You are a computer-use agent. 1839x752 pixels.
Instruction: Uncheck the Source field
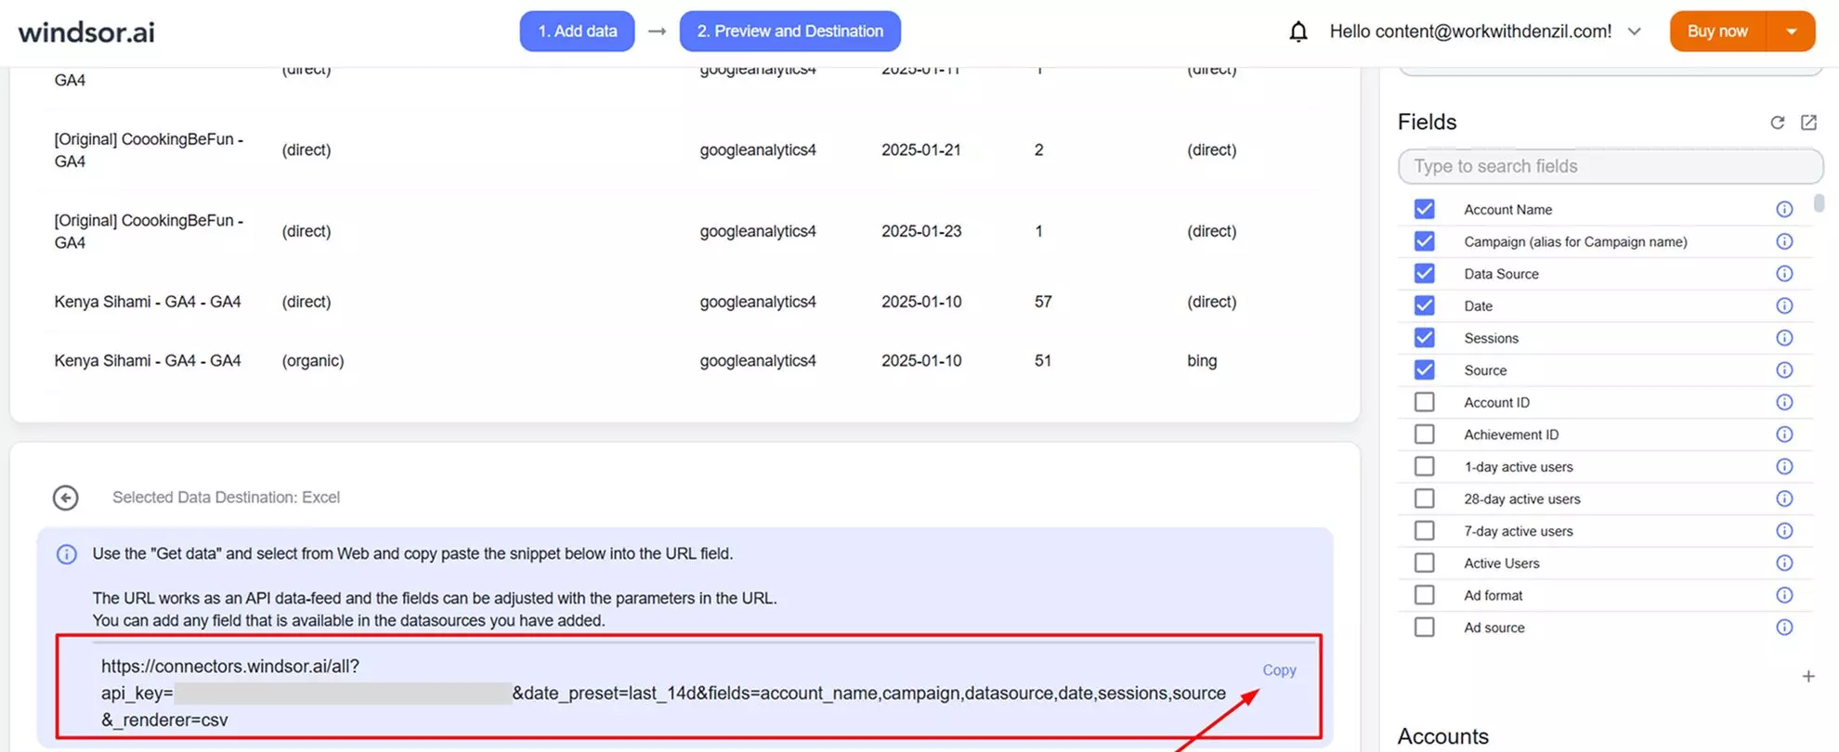point(1424,370)
